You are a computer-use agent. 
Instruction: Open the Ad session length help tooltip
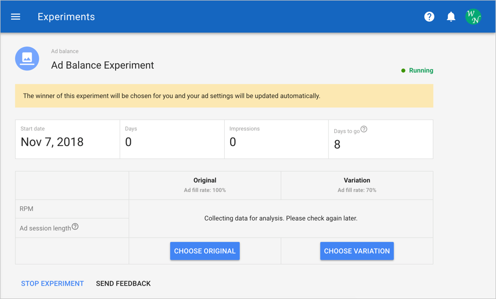74,226
